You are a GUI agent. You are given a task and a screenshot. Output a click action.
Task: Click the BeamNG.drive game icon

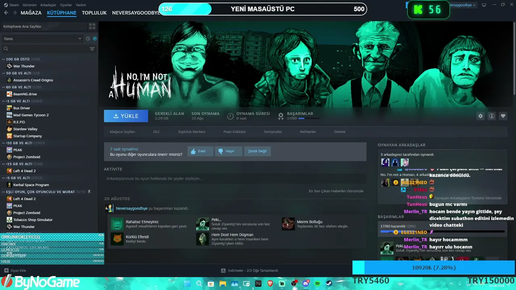point(9,94)
